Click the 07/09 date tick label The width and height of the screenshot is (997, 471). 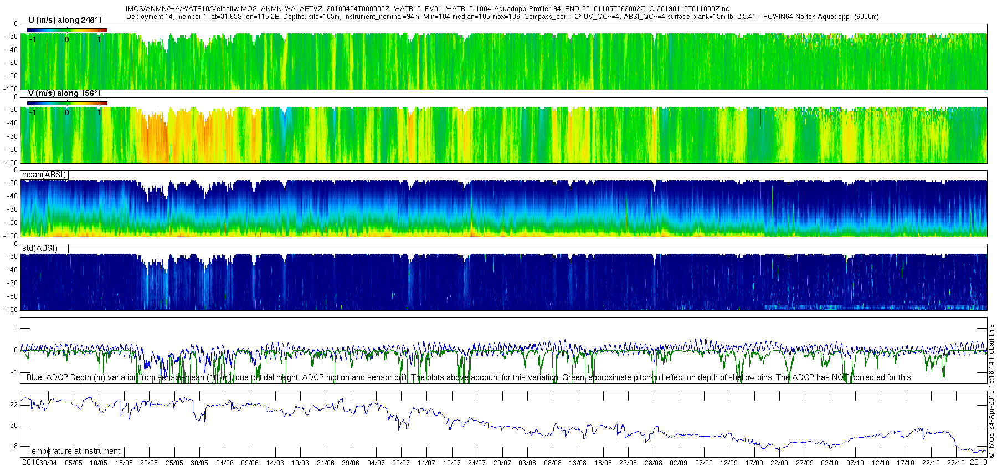coord(704,463)
